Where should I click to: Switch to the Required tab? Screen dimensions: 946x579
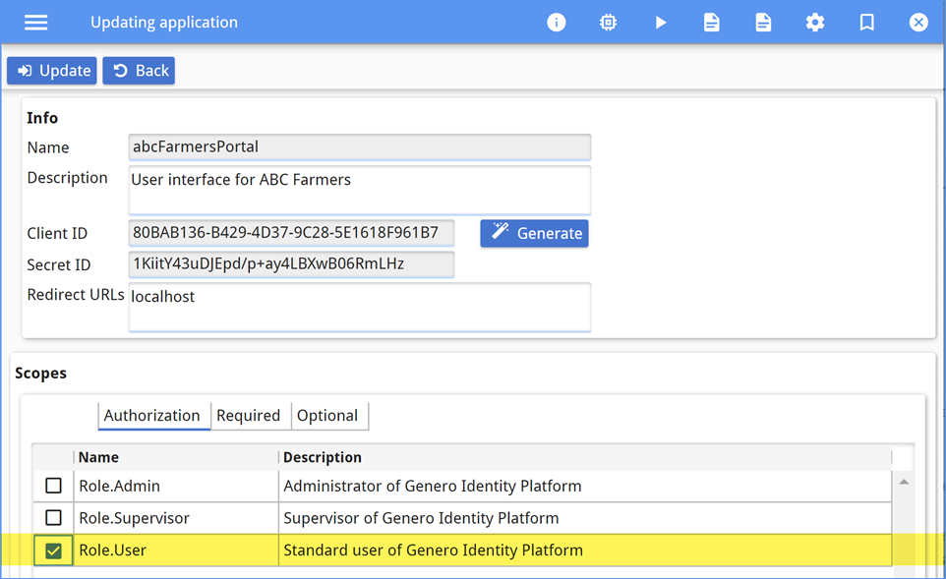pos(250,416)
